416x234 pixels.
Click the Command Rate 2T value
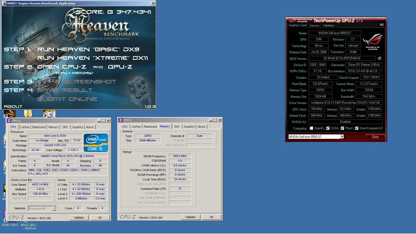180,189
